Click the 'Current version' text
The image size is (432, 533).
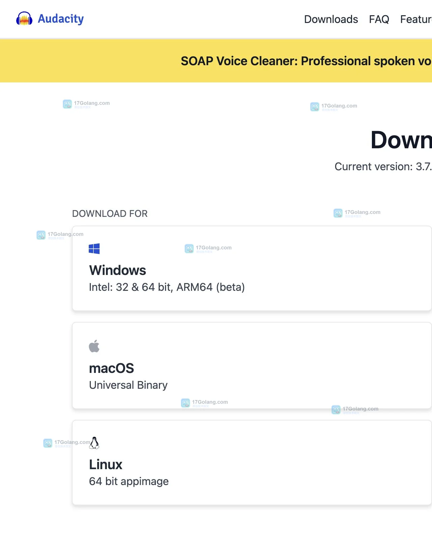click(383, 167)
